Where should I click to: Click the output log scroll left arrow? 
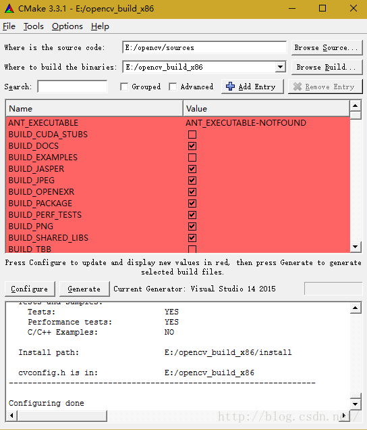pos(11,416)
